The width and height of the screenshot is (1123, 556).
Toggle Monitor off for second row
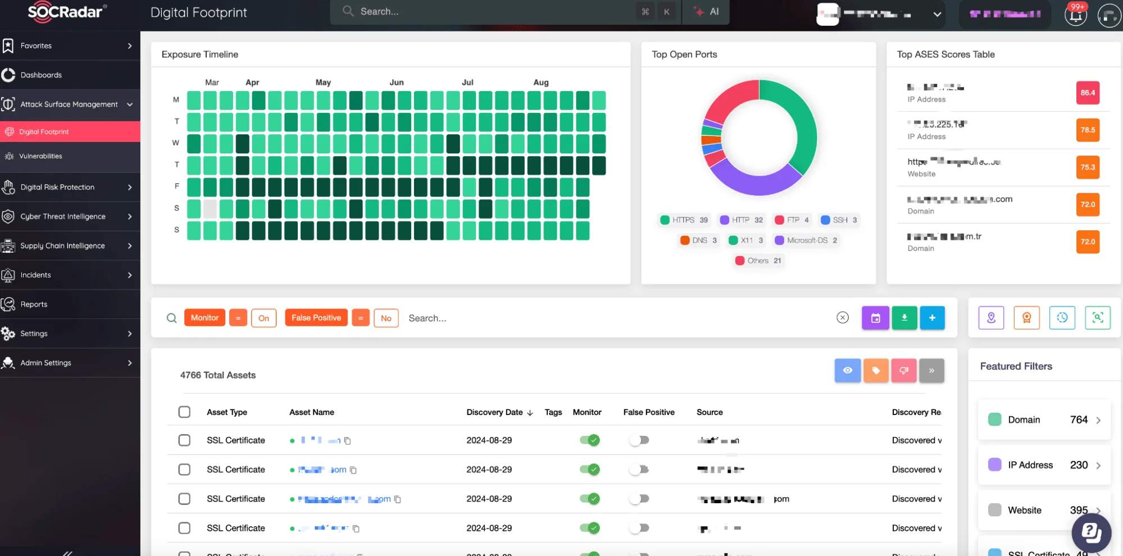tap(590, 470)
